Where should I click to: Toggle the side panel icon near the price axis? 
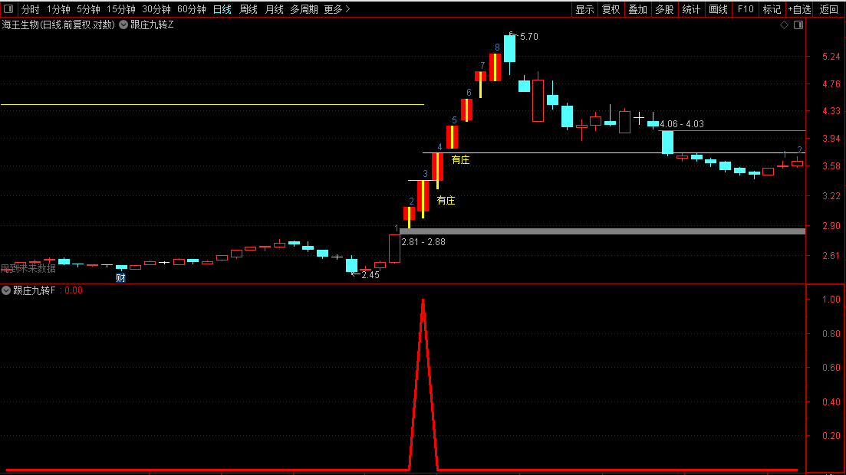click(x=798, y=25)
